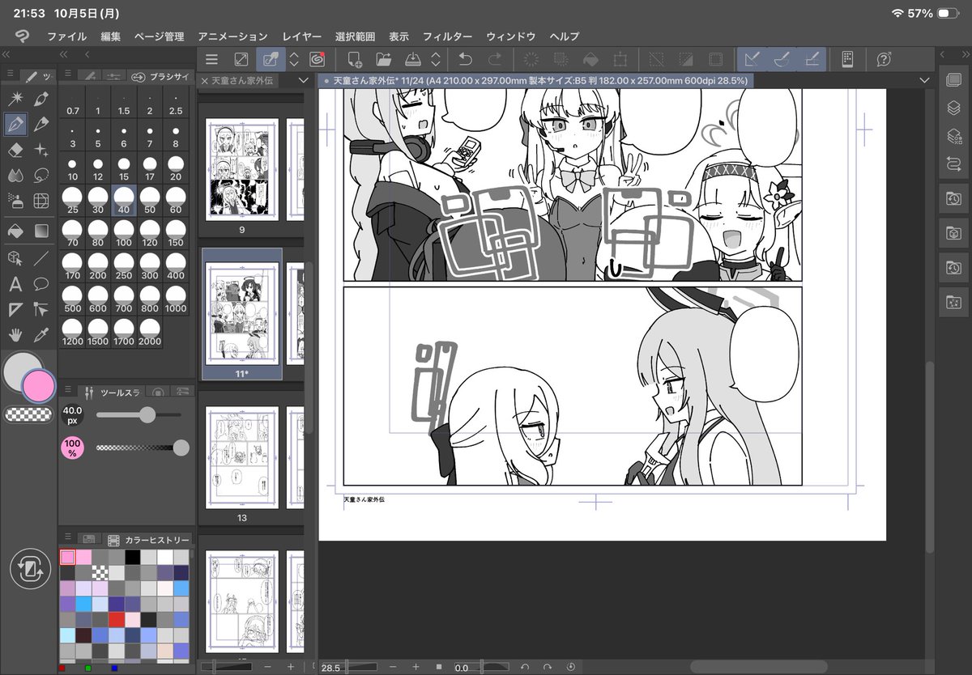Expand the page manager tab dropdown chevron
The image size is (972, 675).
303,80
